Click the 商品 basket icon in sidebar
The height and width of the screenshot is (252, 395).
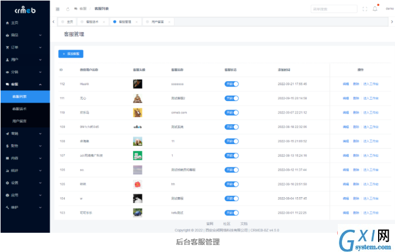[x=8, y=35]
